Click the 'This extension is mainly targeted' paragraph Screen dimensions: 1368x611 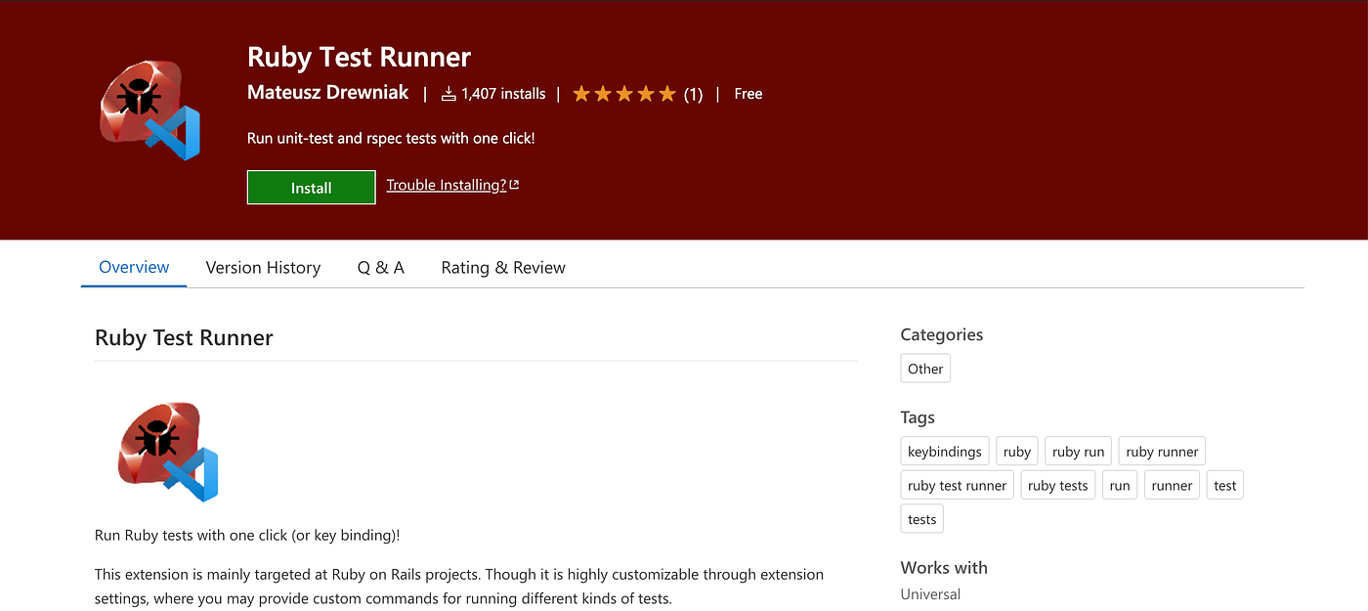[x=459, y=587]
